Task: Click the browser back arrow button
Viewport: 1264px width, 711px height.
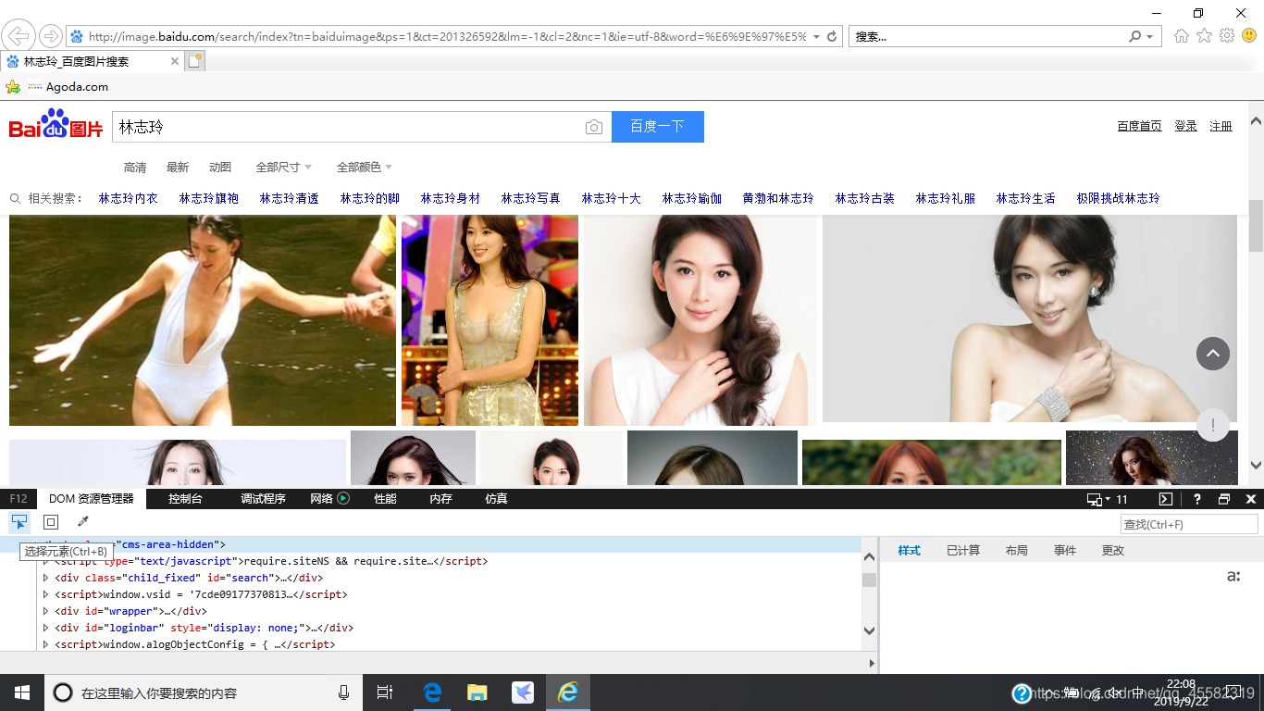Action: (19, 36)
